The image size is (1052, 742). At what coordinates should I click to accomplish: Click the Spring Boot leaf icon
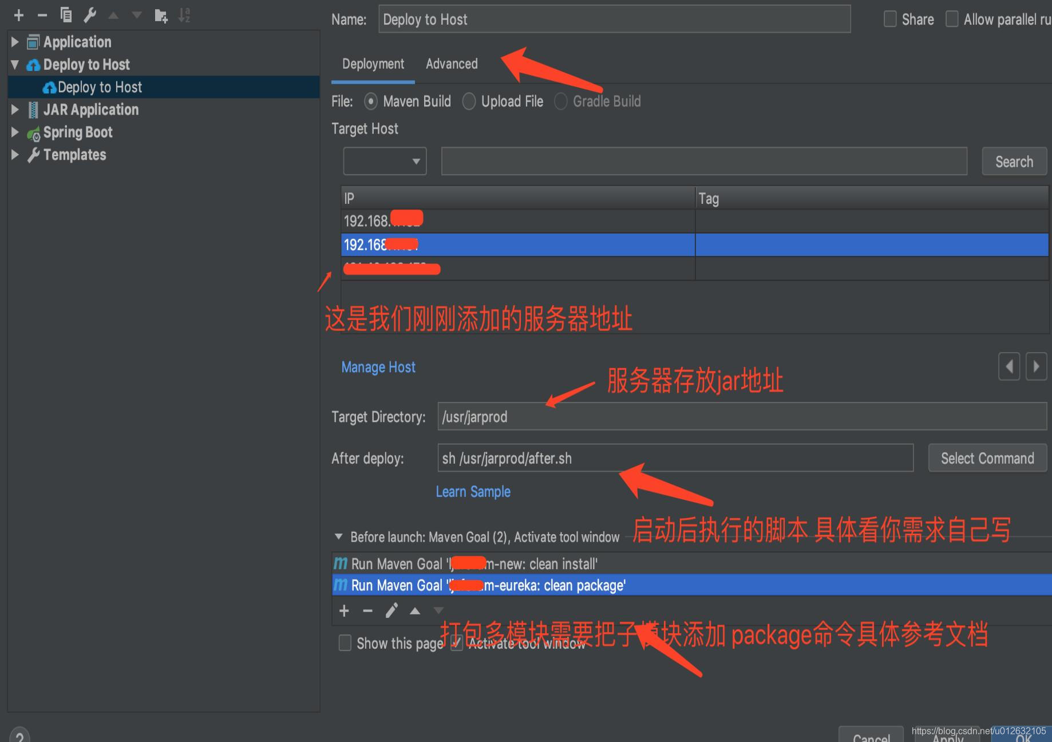[x=34, y=133]
